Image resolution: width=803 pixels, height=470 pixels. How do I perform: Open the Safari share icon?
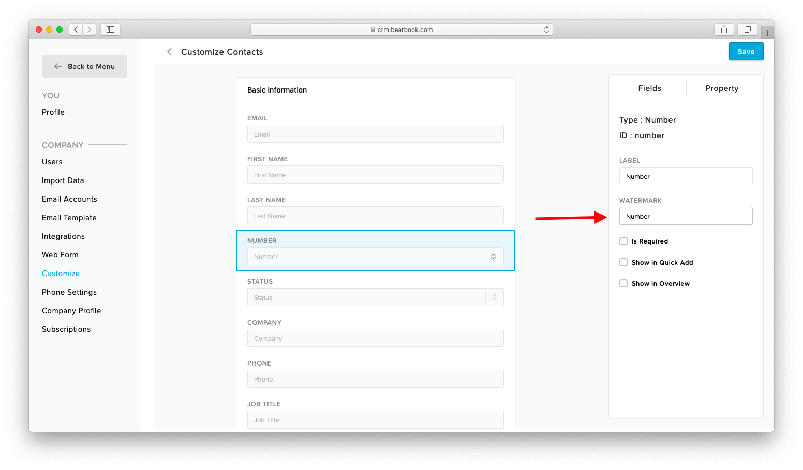(724, 29)
